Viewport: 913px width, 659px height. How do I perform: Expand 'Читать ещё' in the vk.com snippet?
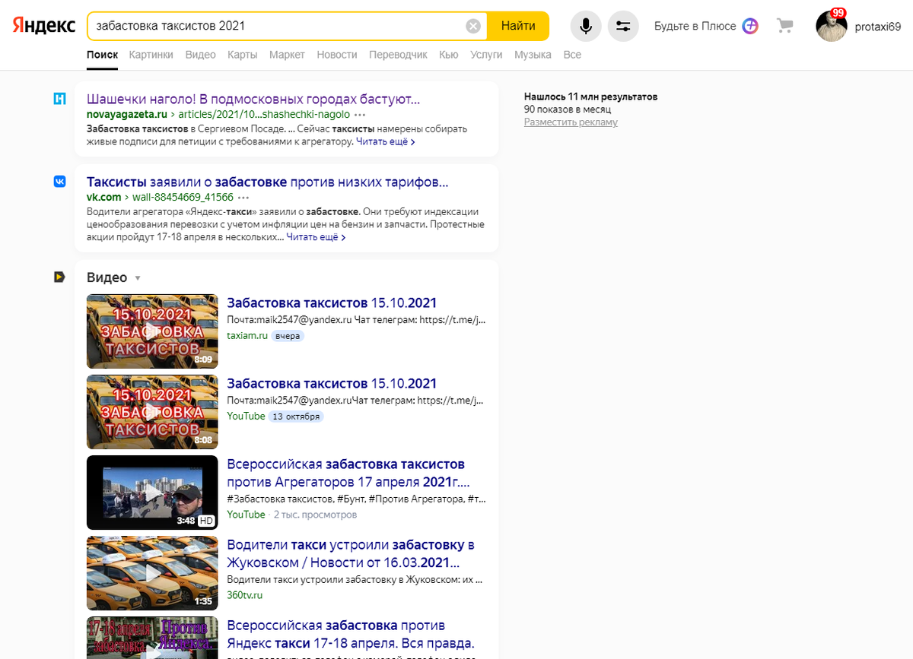[x=316, y=237]
